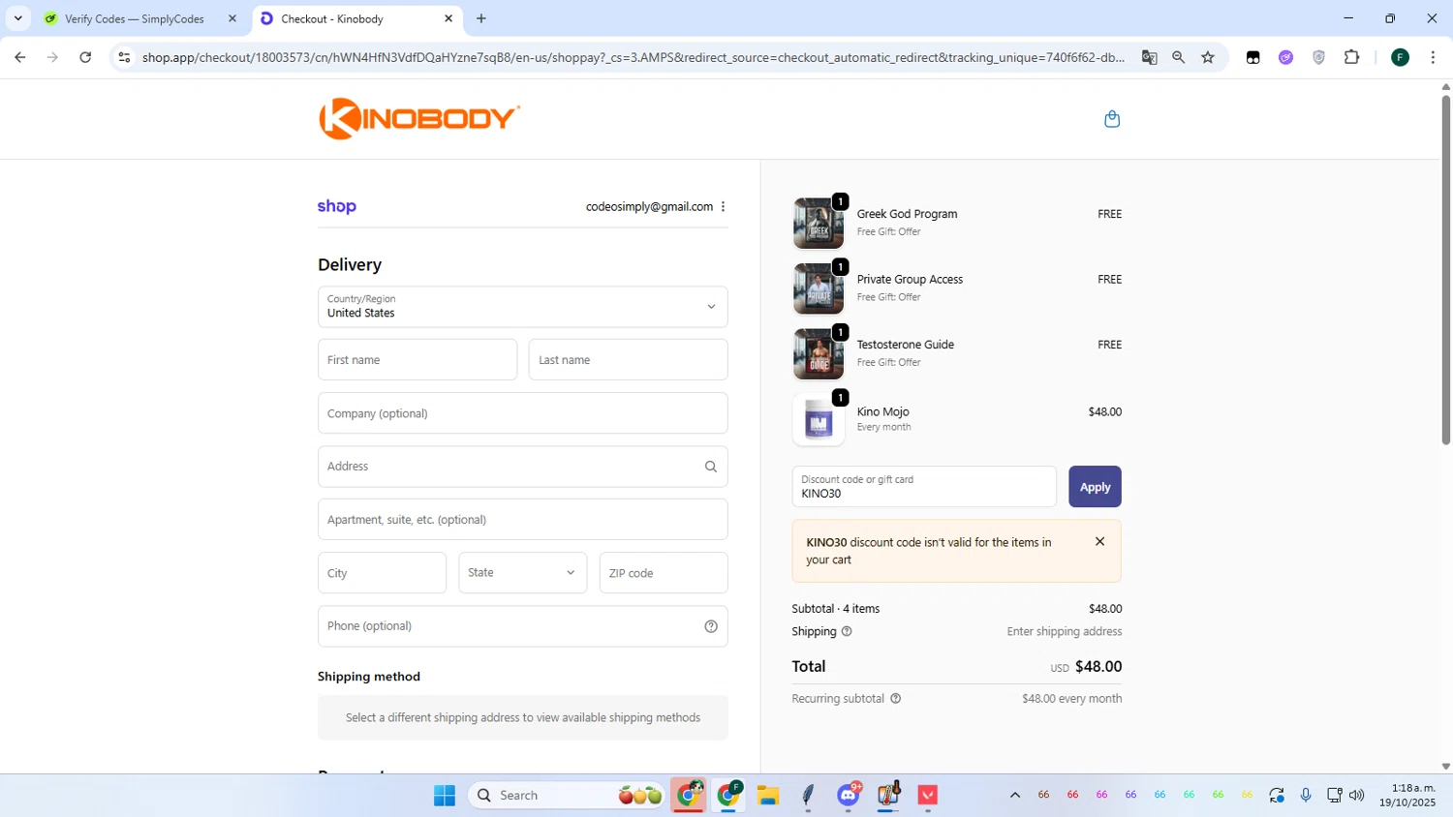Open the tab search dropdown arrow
The height and width of the screenshot is (817, 1453).
click(x=17, y=18)
